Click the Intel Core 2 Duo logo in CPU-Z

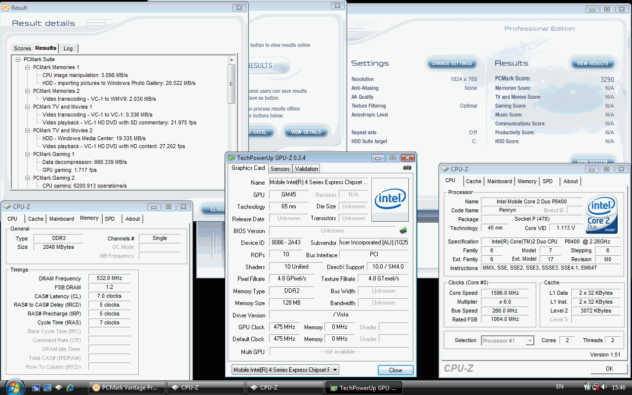[601, 215]
